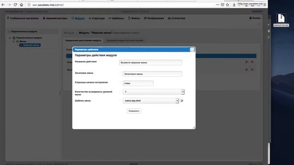Close the Параметры действия dialog
The height and width of the screenshot is (165, 294).
click(192, 49)
